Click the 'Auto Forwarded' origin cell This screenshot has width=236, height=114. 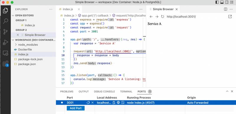click(198, 103)
